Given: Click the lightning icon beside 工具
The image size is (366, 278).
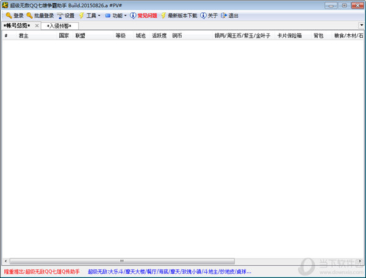Looking at the screenshot, I should click(x=82, y=16).
